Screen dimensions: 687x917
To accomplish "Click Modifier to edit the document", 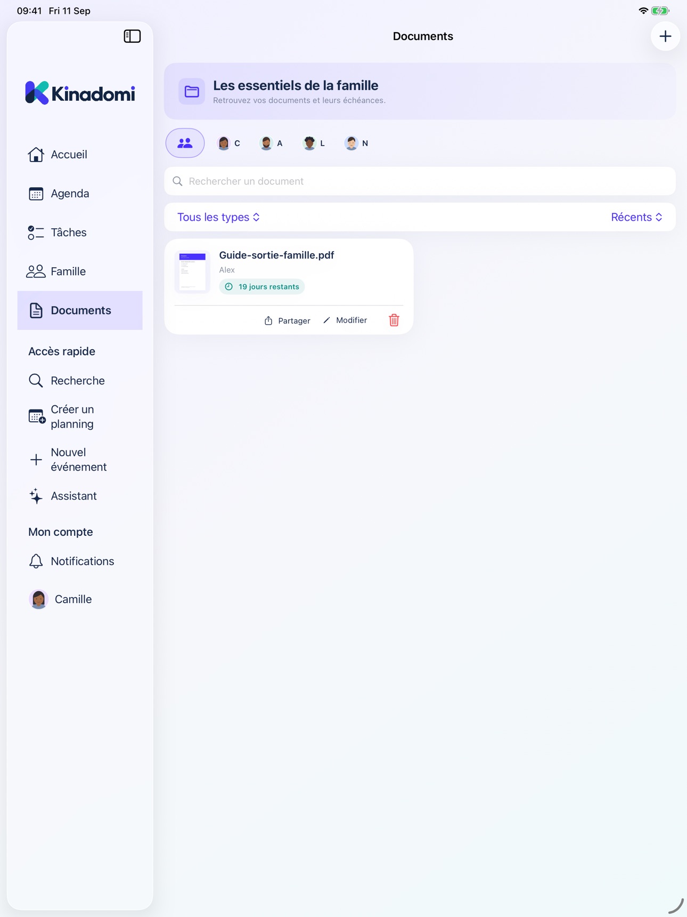I will tap(345, 320).
